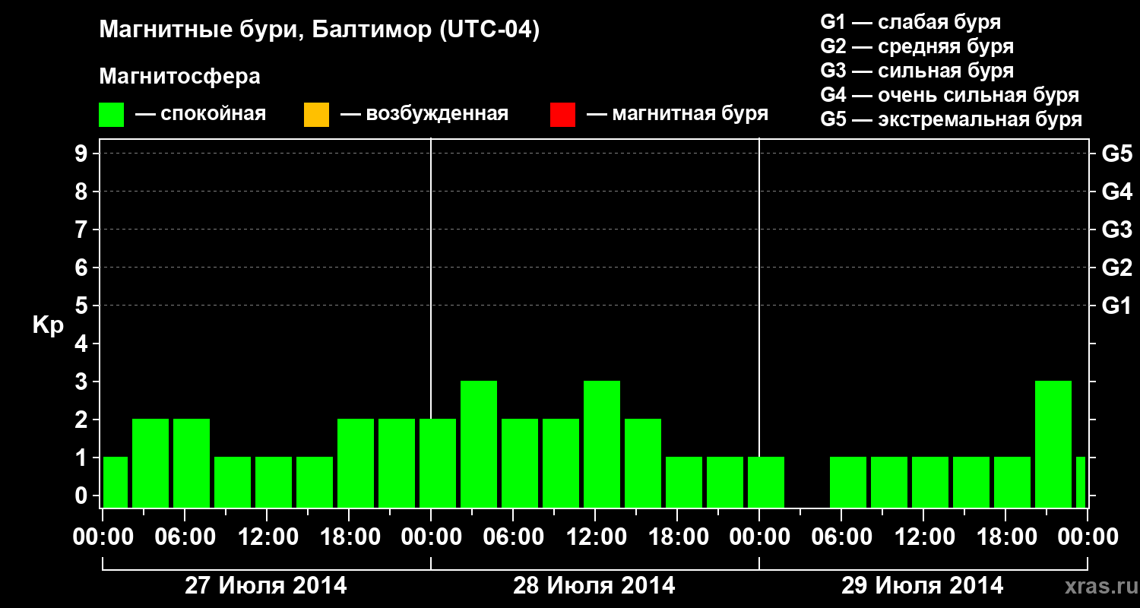Viewport: 1140px width, 608px height.
Task: Click the legend line 'G2 — средняя буря'
Action: point(917,46)
